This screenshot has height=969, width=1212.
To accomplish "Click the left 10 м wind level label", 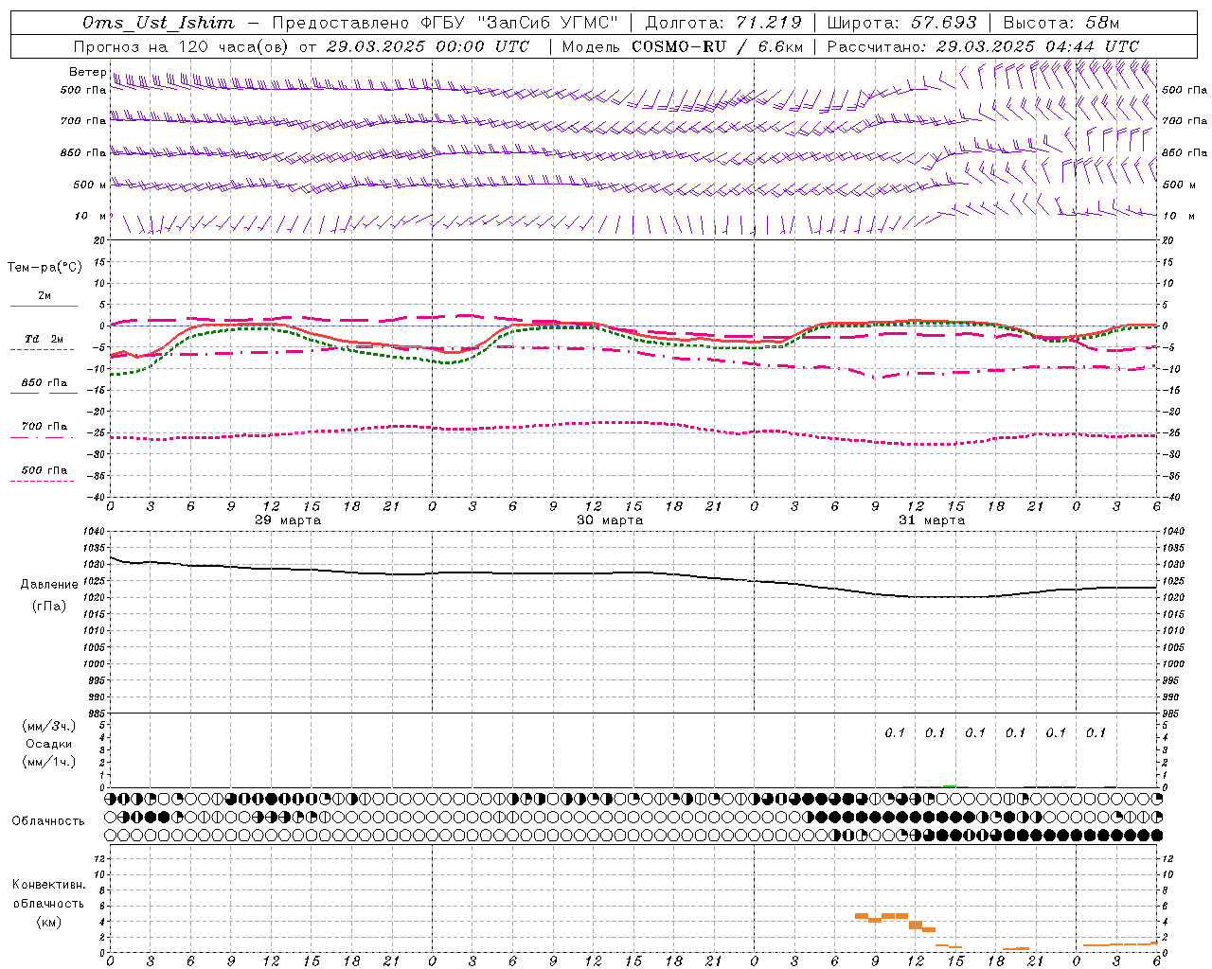I will tap(91, 216).
